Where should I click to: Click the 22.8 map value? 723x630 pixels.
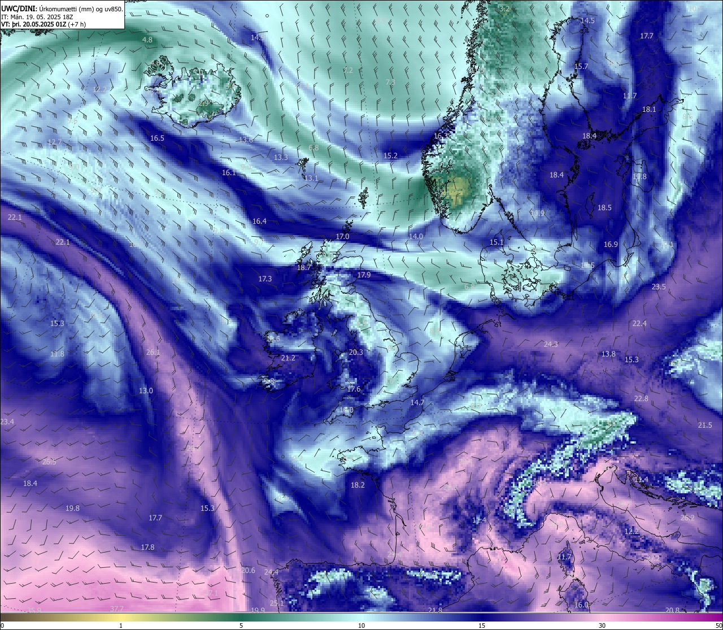(641, 399)
